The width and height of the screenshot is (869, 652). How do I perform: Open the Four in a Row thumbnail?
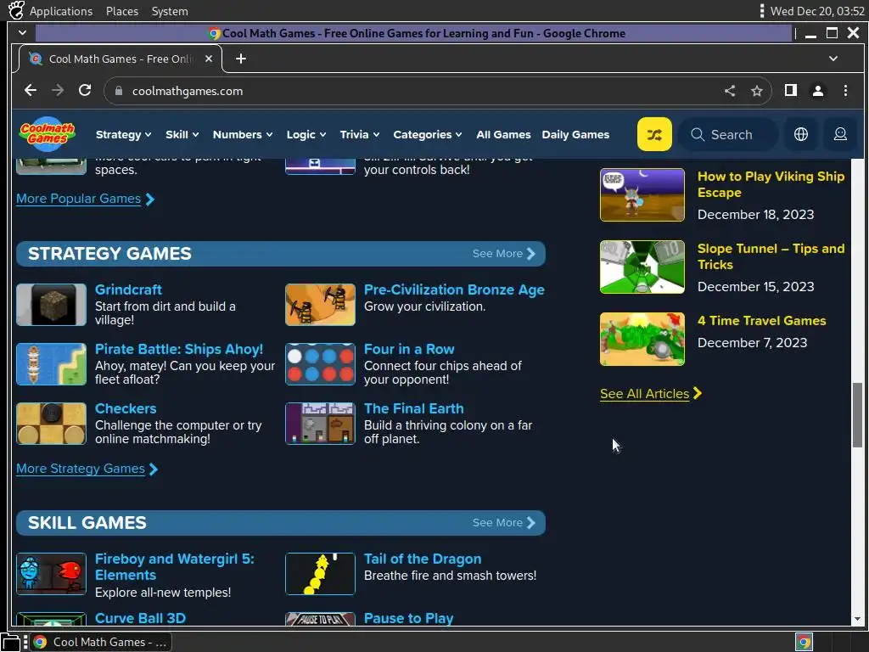pyautogui.click(x=320, y=363)
